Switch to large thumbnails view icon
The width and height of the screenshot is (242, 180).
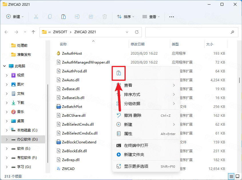[237, 176]
